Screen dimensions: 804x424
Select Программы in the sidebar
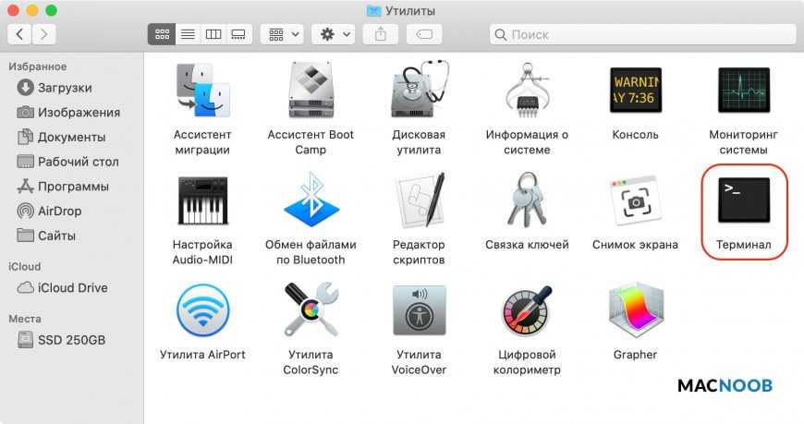click(63, 186)
